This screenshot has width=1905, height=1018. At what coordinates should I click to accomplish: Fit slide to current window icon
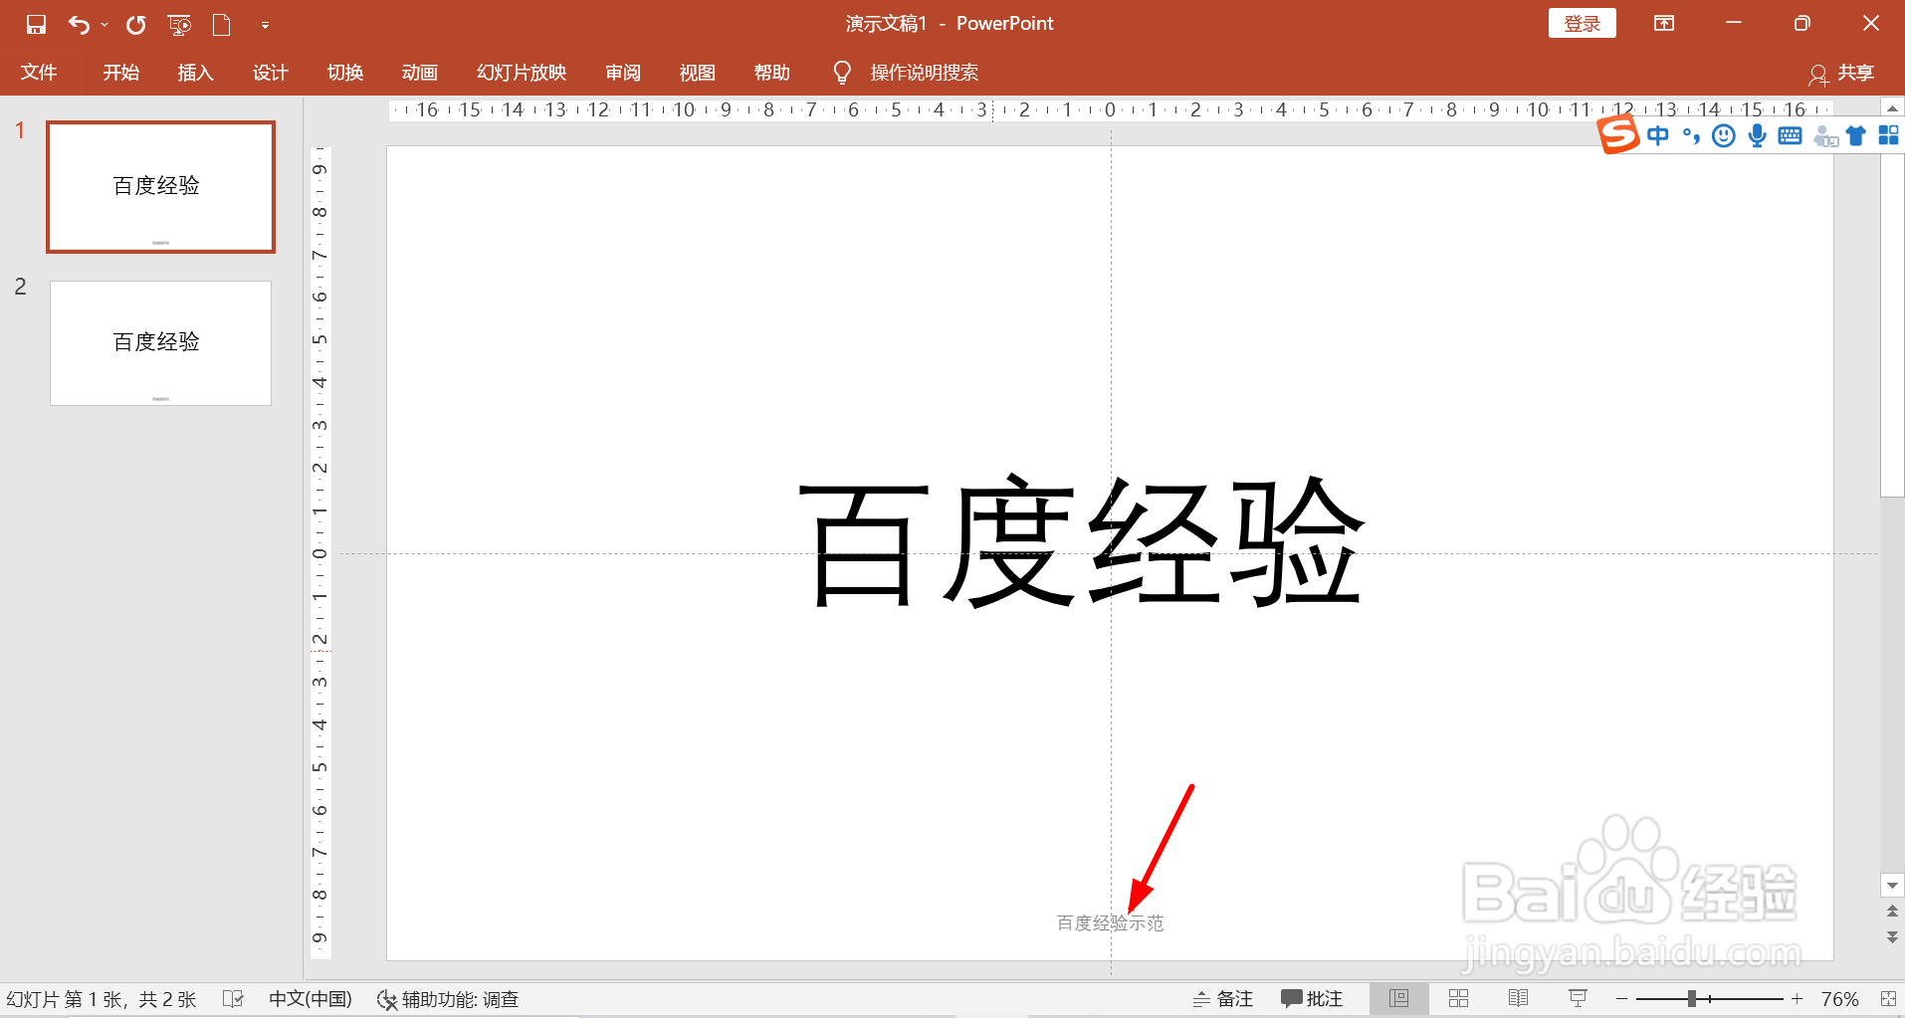click(x=1888, y=998)
